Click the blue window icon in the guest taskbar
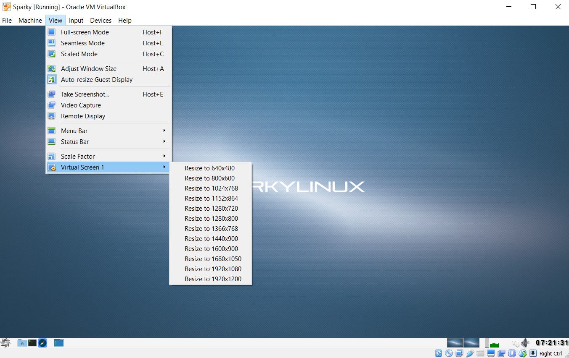The image size is (569, 358). point(59,343)
